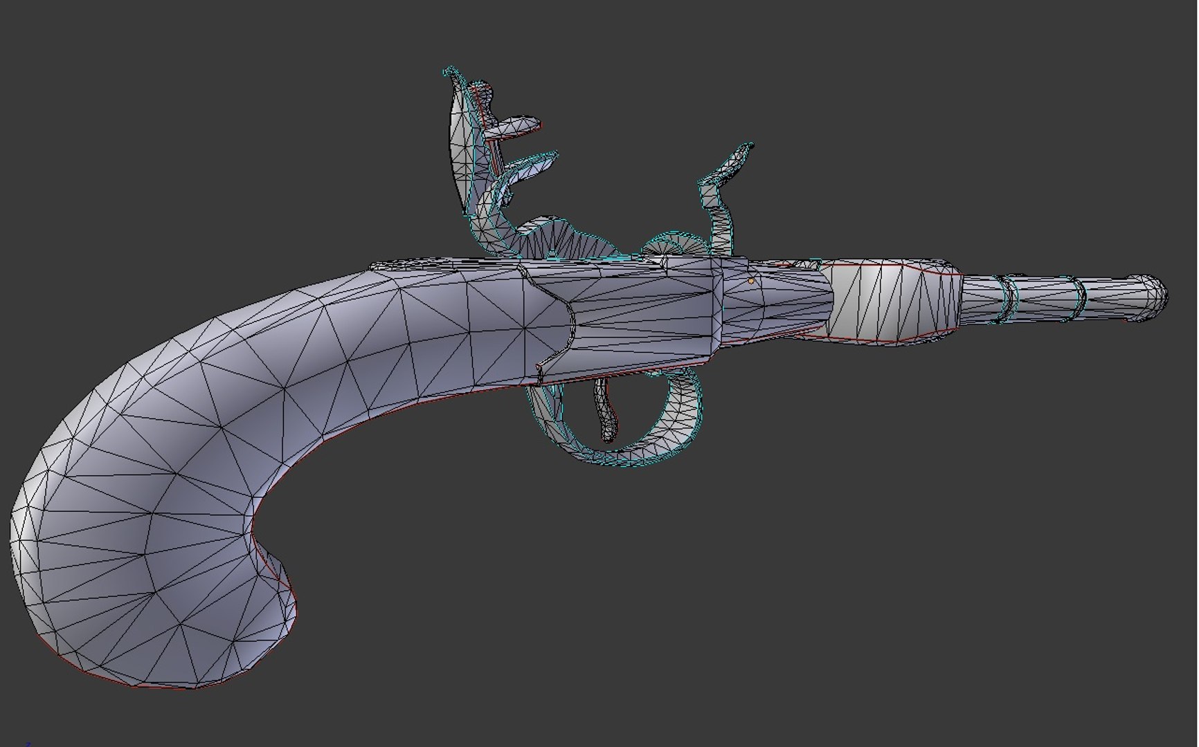1199x747 pixels.
Task: Click the orange object origin dot
Action: (751, 282)
